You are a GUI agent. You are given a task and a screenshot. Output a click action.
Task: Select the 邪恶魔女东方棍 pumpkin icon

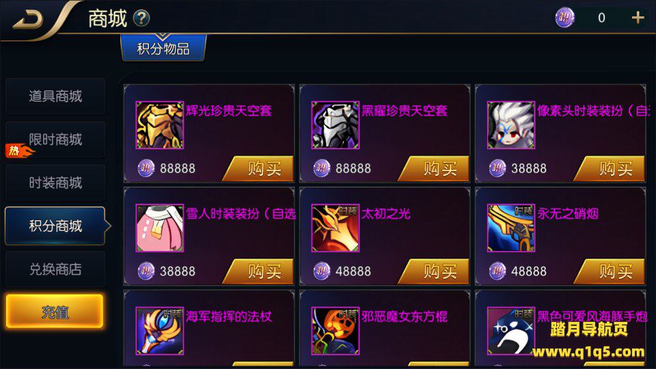336,331
